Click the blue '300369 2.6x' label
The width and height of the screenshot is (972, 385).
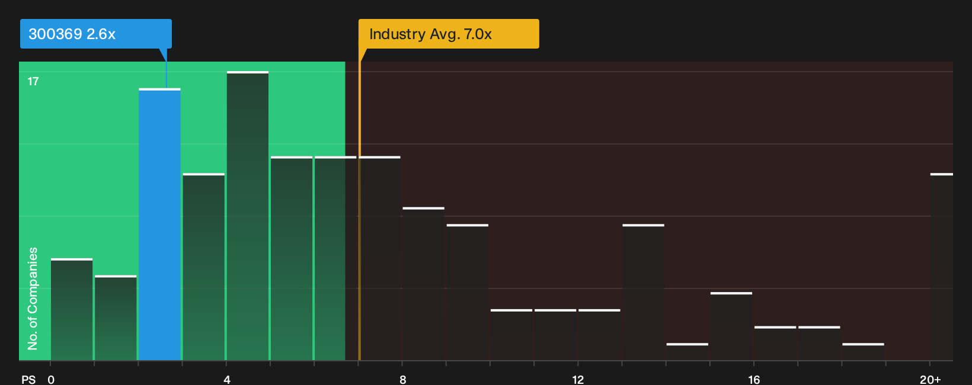point(95,34)
